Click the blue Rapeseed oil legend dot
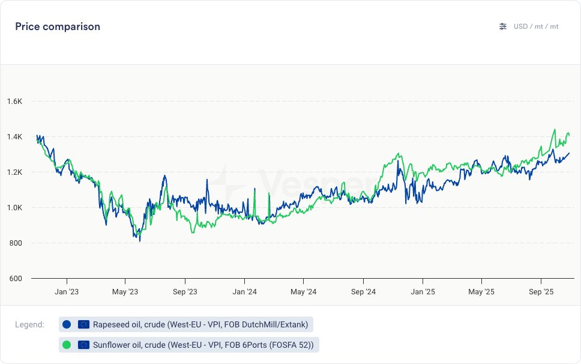This screenshot has width=581, height=364. [67, 324]
